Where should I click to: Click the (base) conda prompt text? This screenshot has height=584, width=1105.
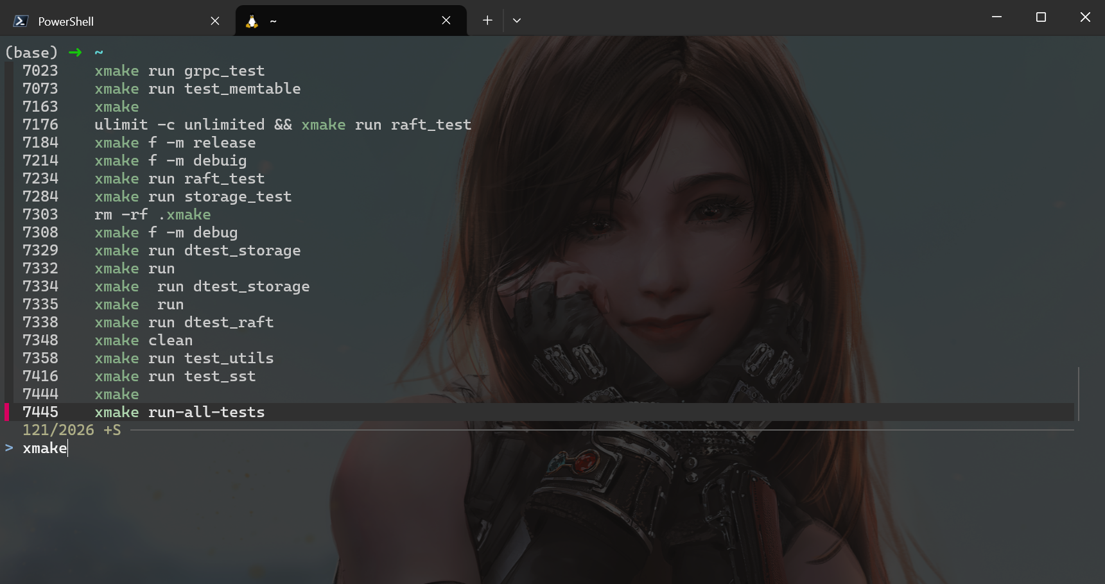tap(31, 53)
